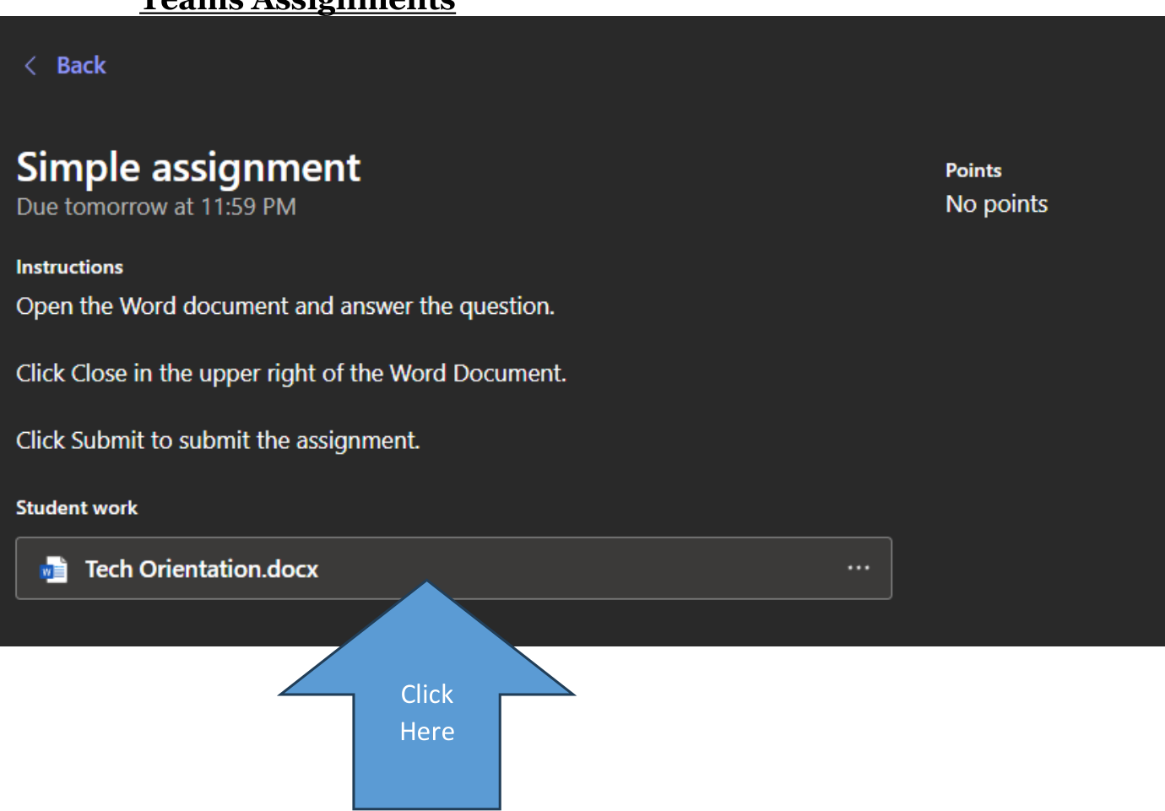Click the "Click Close in the upper right" instruction
This screenshot has width=1165, height=811.
[291, 373]
